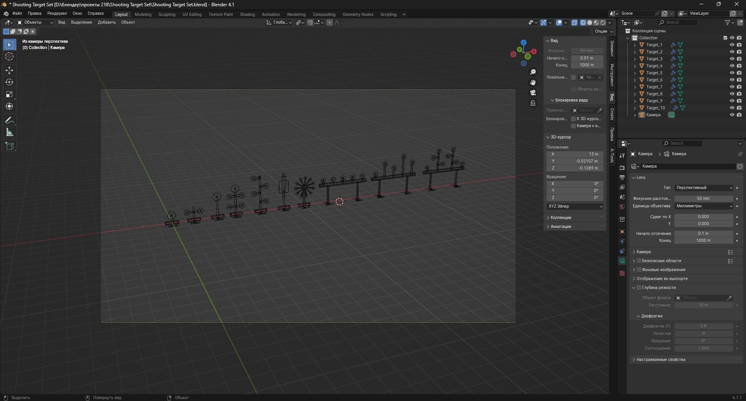
Task: Open the Файл menu
Action: (x=17, y=14)
